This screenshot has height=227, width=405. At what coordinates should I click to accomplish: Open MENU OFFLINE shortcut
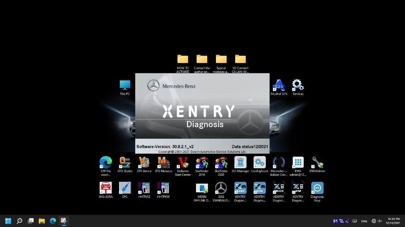(x=202, y=192)
